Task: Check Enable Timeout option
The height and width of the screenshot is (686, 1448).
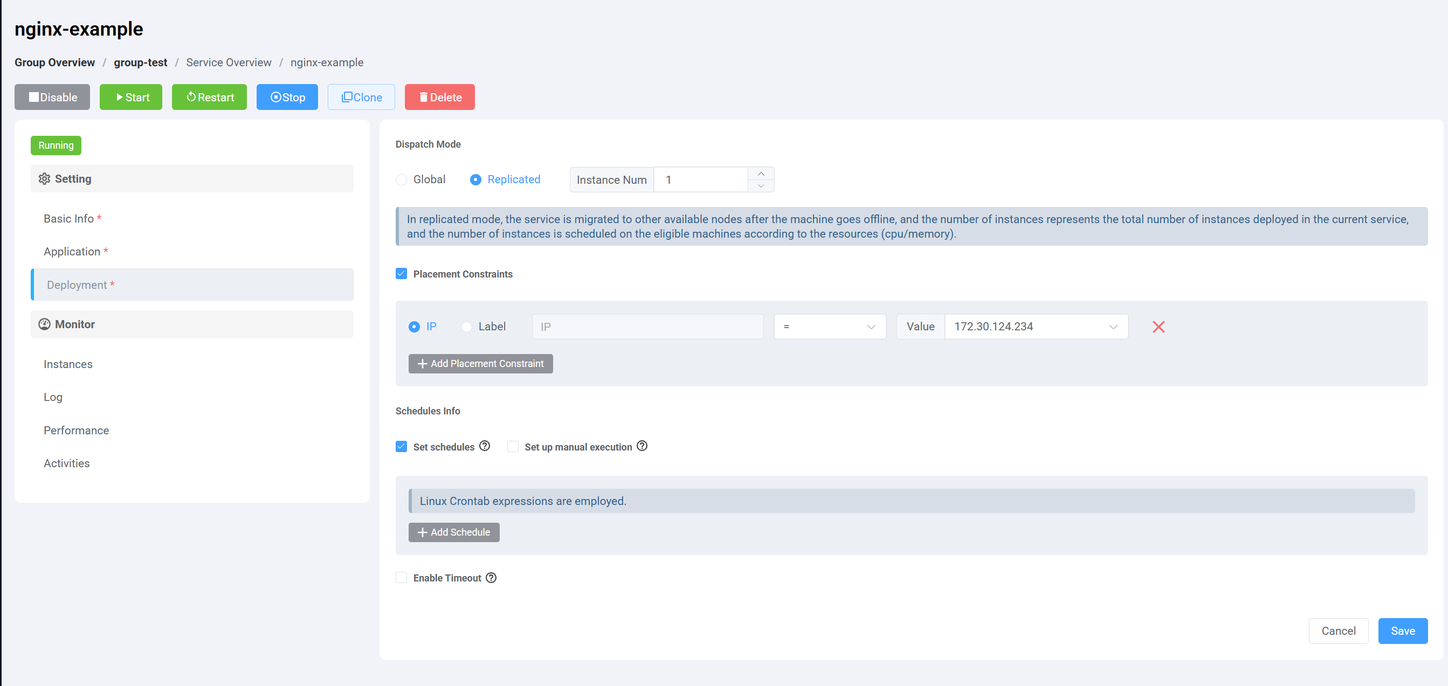Action: point(401,578)
